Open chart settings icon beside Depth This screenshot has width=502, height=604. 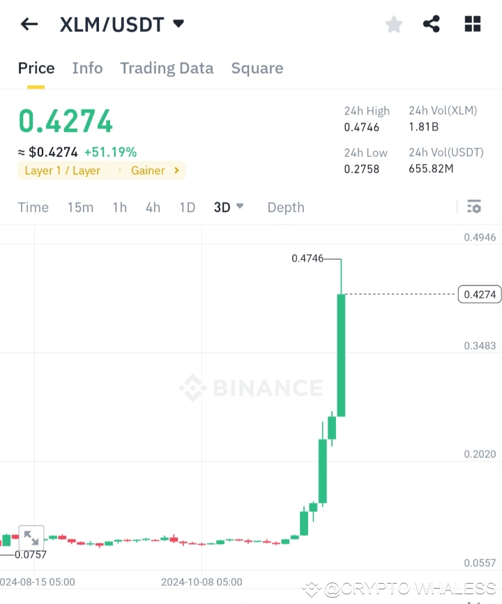click(473, 206)
